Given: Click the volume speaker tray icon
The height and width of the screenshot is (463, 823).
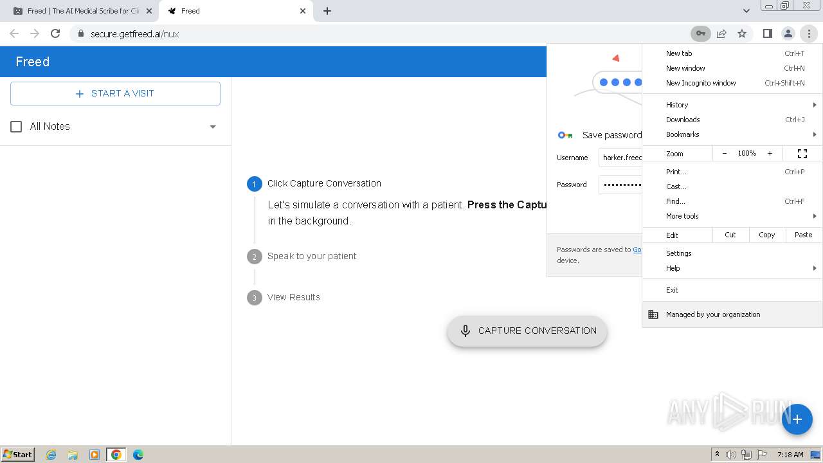Looking at the screenshot, I should coord(731,455).
